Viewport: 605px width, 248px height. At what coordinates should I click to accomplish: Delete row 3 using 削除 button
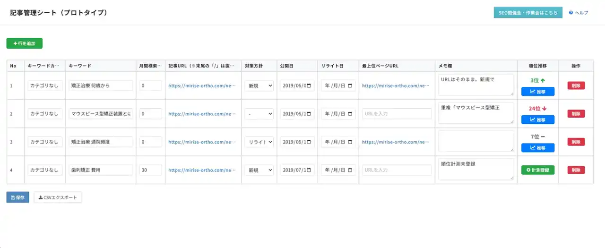576,142
